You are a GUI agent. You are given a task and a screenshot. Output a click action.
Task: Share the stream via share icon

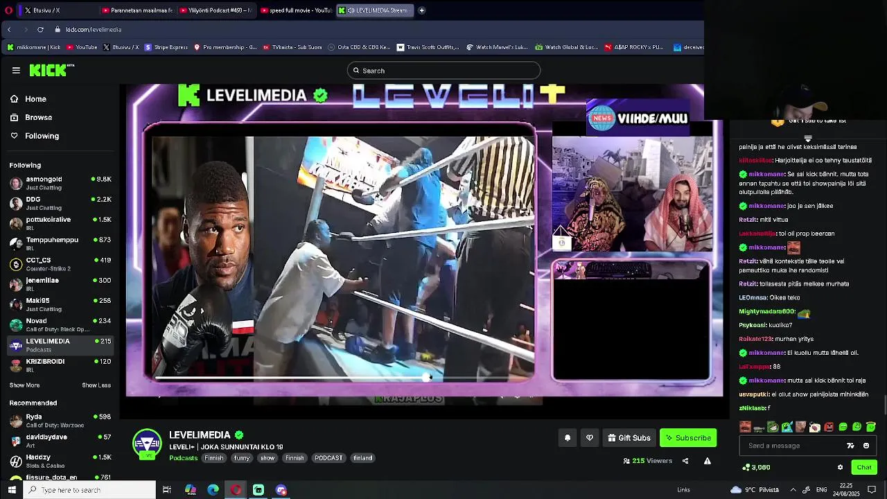(x=685, y=461)
